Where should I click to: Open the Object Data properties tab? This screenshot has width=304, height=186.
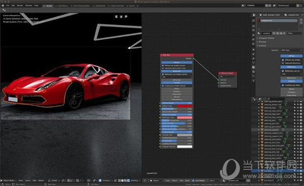point(253,63)
